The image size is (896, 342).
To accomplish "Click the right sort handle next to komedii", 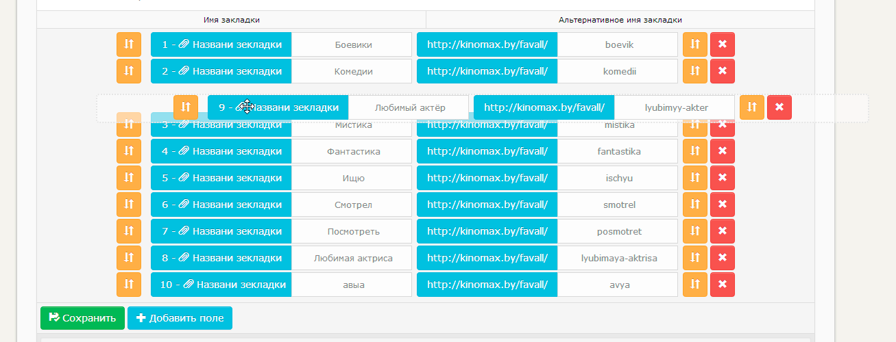I will [x=694, y=71].
